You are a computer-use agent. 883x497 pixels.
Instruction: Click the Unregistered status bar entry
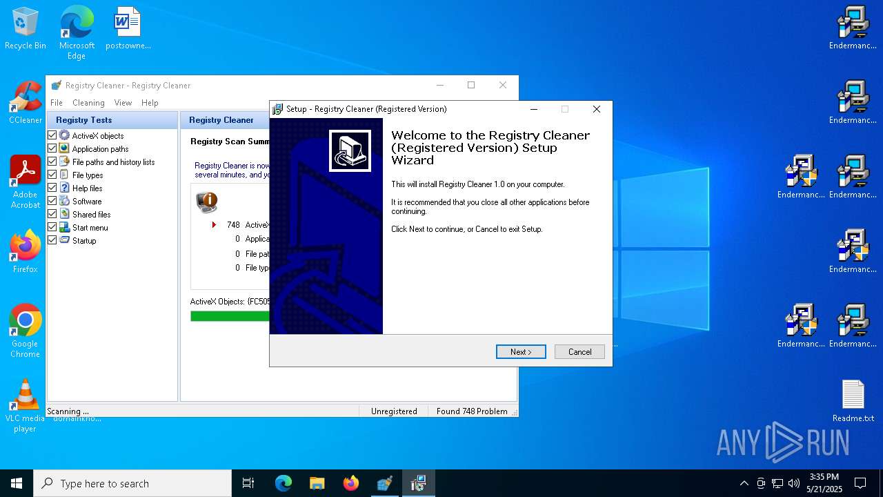(394, 411)
